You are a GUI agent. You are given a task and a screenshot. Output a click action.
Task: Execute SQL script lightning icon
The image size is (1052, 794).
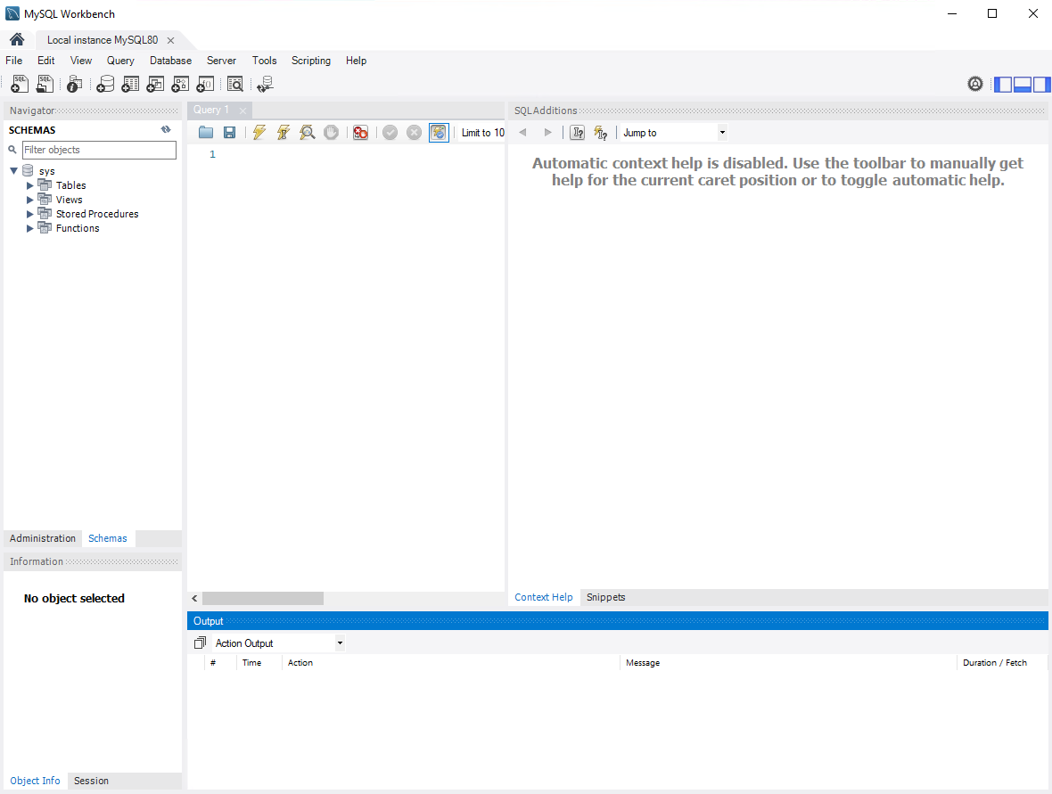(259, 132)
